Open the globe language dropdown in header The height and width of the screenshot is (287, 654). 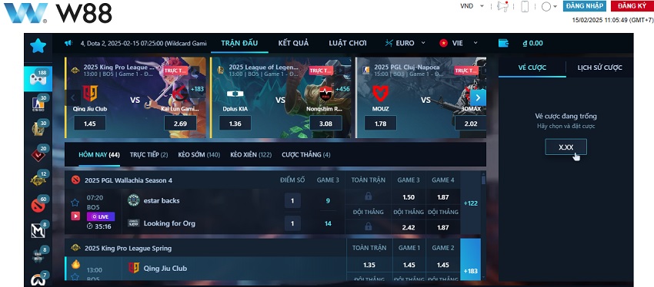click(x=549, y=7)
